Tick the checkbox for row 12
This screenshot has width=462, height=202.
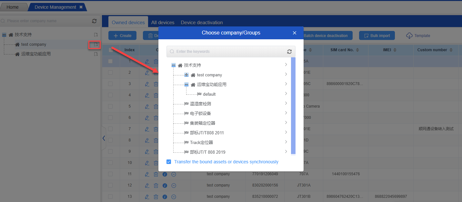111,185
